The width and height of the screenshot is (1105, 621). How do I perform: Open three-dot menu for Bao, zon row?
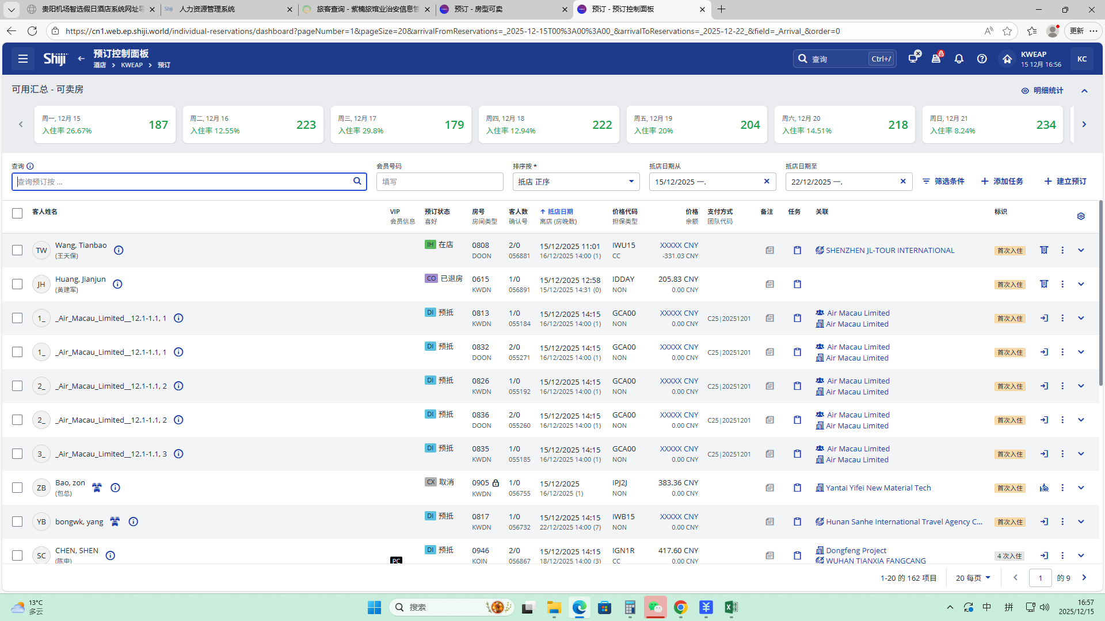pos(1062,488)
